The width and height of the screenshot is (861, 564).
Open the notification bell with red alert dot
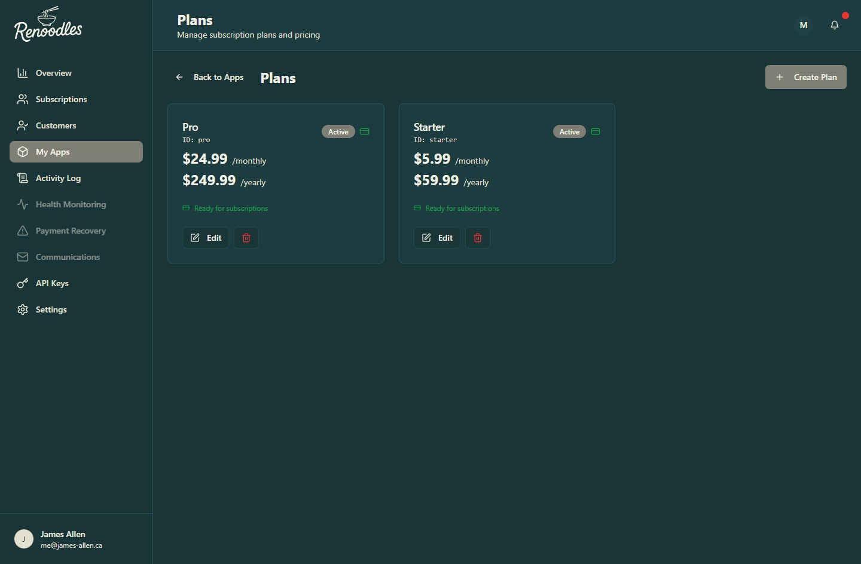coord(835,25)
